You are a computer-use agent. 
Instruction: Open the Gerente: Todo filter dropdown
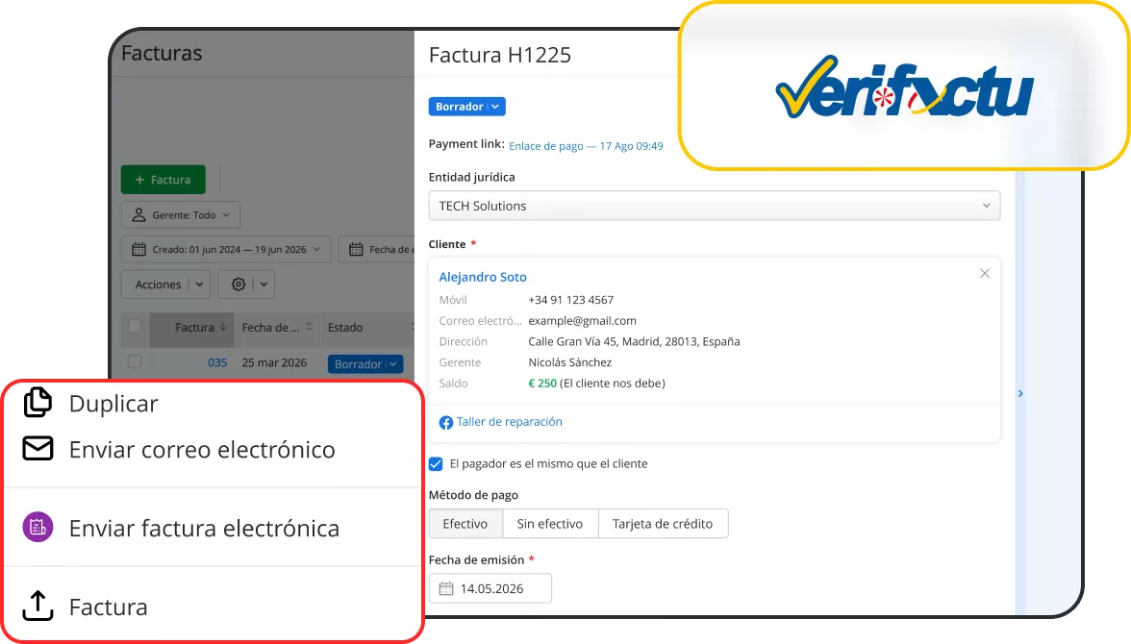(181, 215)
